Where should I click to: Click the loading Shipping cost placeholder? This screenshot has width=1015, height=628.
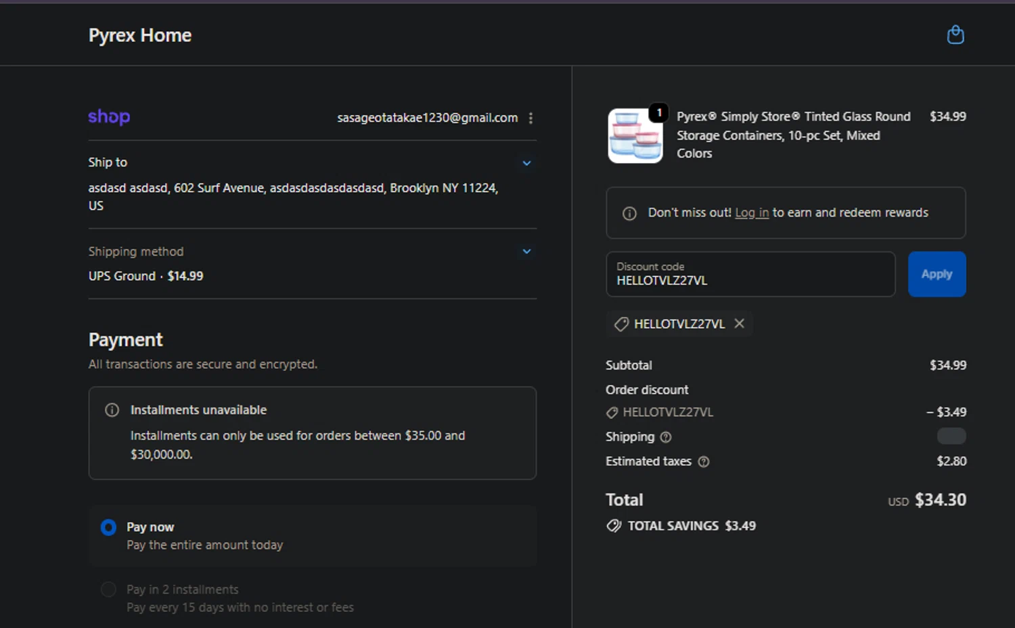click(x=951, y=436)
